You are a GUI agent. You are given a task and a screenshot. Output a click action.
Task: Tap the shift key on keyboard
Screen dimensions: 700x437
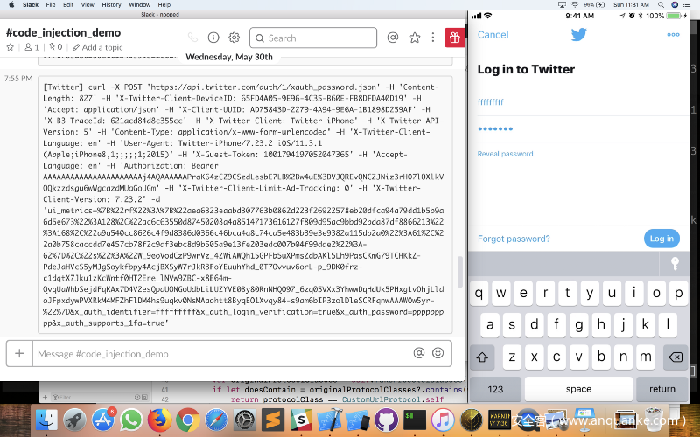[x=482, y=357]
